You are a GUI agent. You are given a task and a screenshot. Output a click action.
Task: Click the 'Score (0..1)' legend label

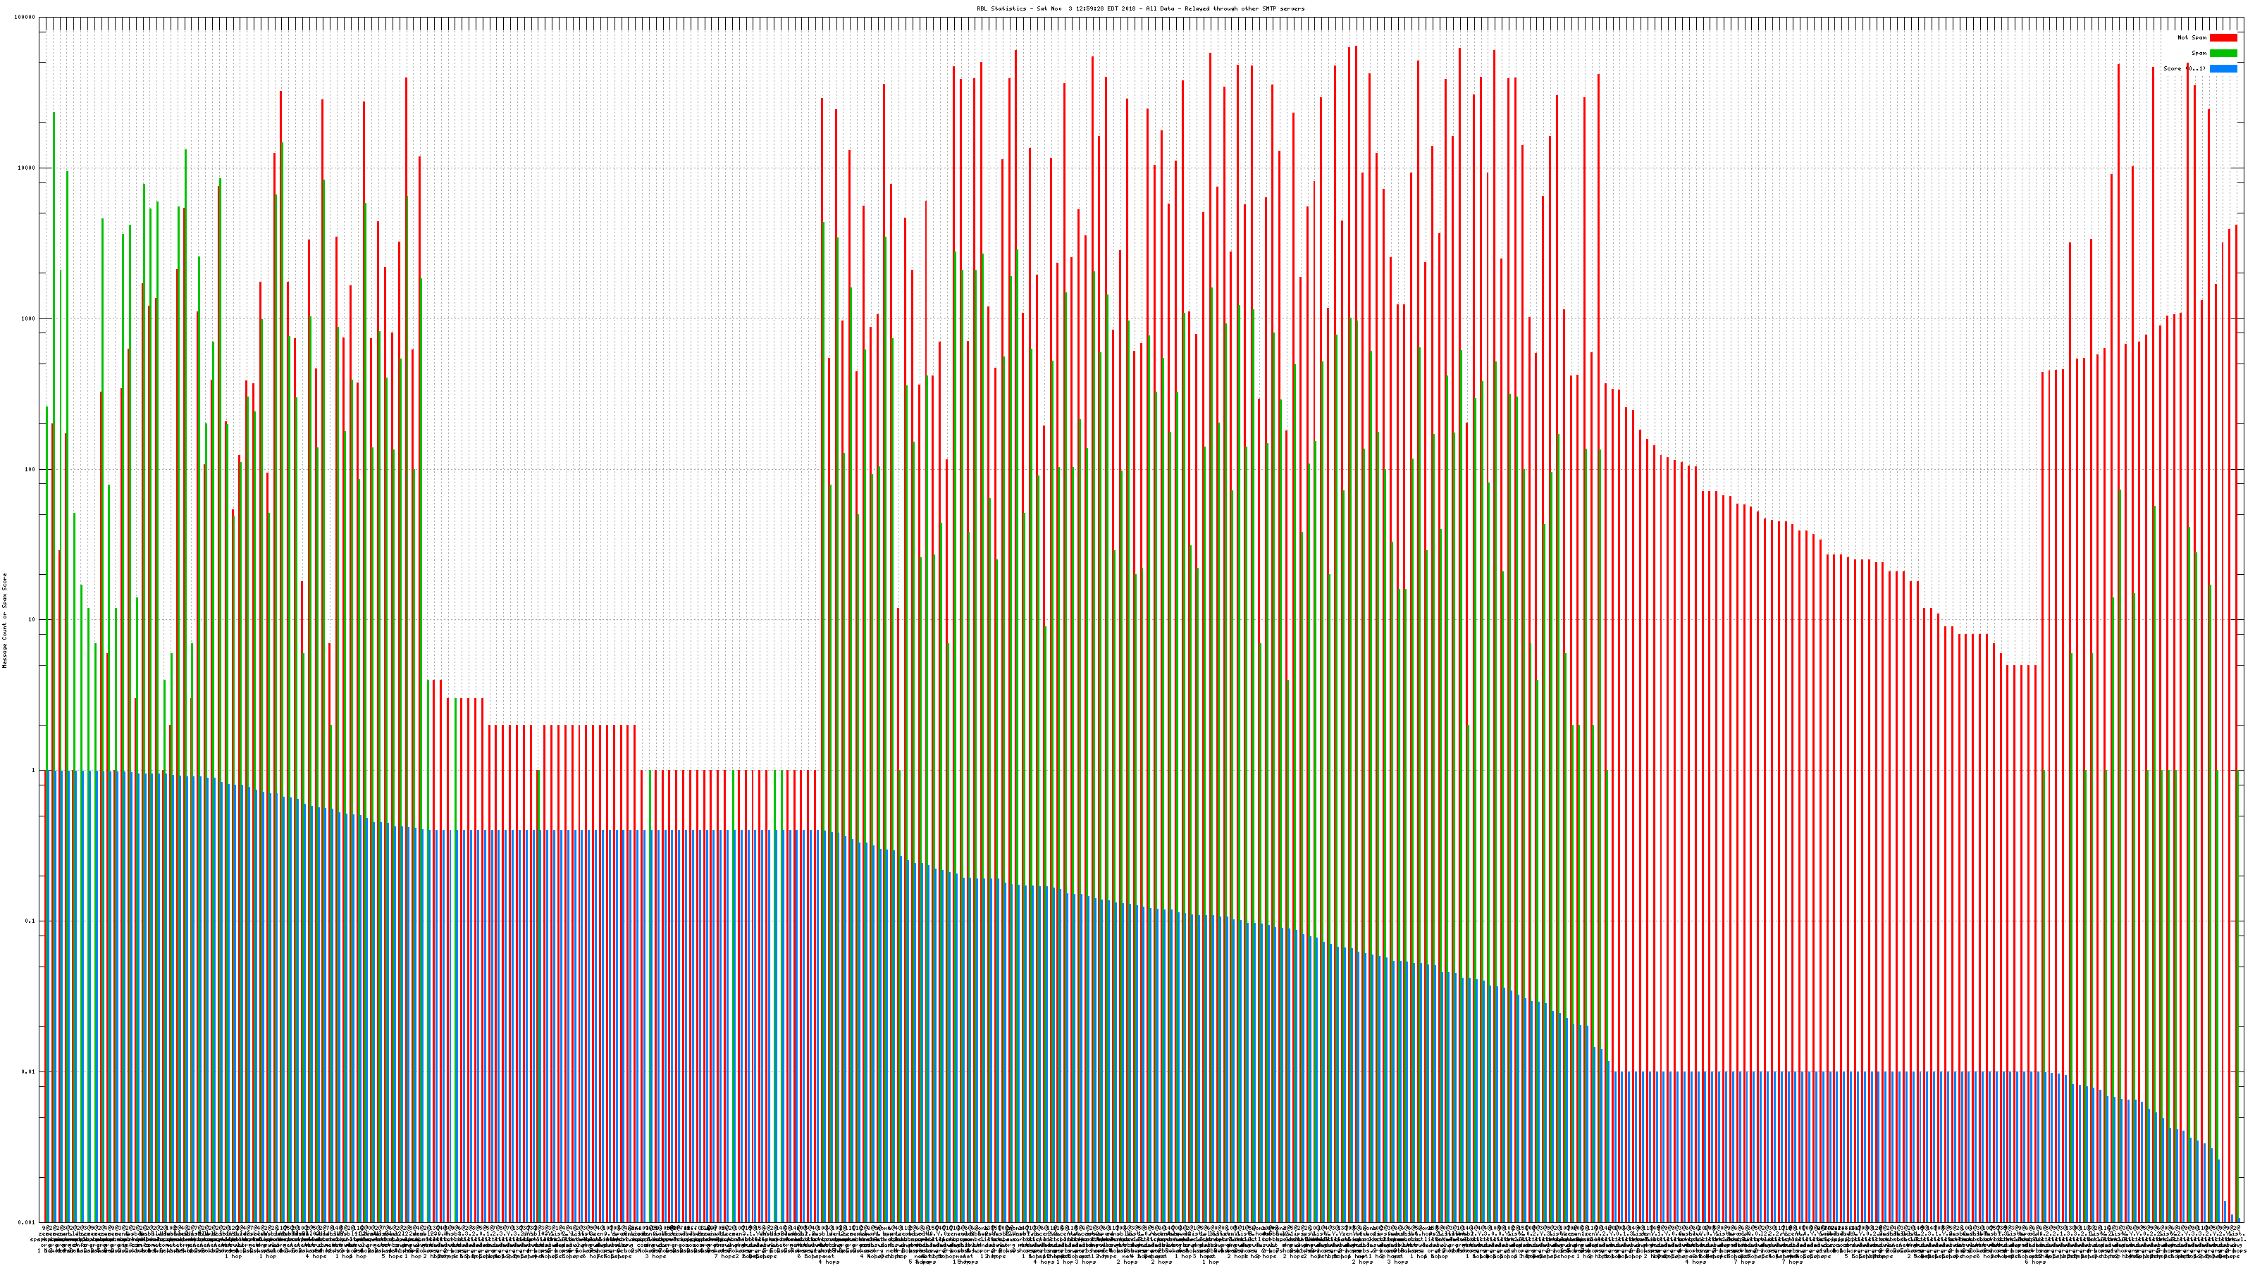2184,68
